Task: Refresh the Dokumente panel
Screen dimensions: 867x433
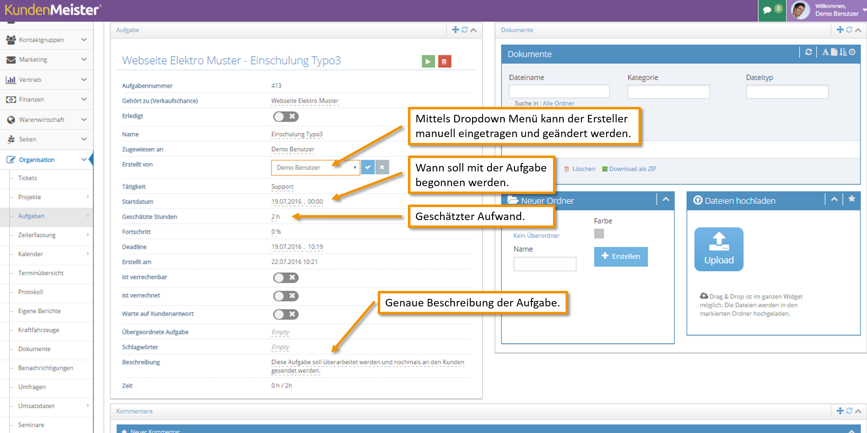Action: (x=808, y=52)
